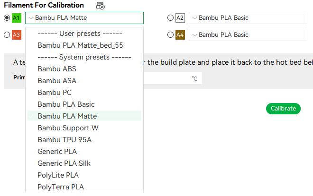Choose highlighted Bambu PLA Matte list entry
Screen dimensions: 313x196
tap(84, 116)
